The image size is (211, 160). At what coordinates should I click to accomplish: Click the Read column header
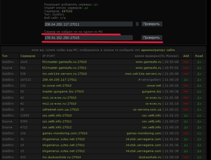[199, 56]
